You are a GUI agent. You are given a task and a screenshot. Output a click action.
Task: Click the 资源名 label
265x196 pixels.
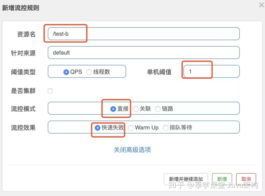(26, 34)
